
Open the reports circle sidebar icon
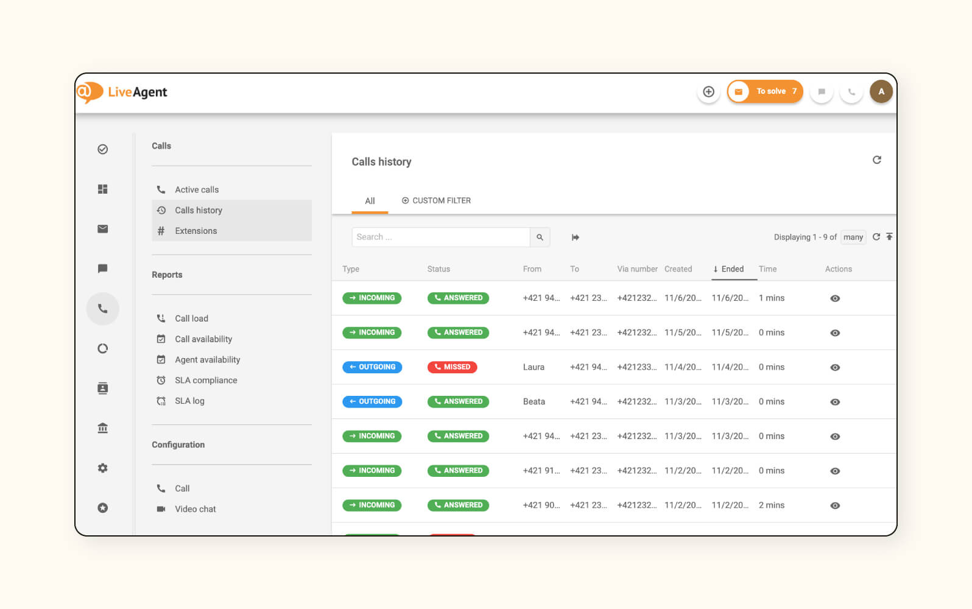pyautogui.click(x=103, y=348)
